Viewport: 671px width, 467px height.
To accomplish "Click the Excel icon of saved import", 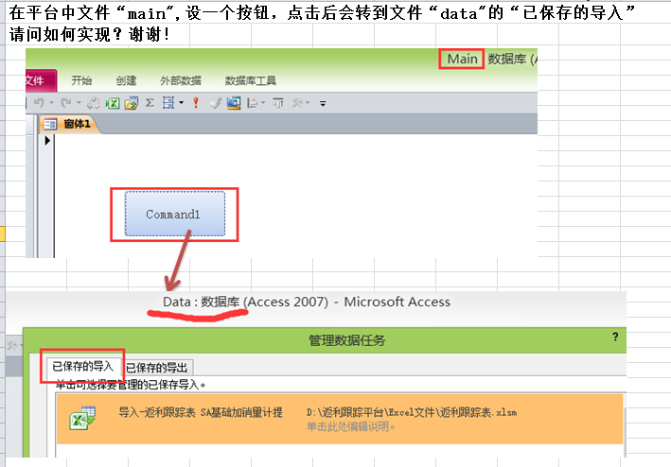I will tap(83, 420).
